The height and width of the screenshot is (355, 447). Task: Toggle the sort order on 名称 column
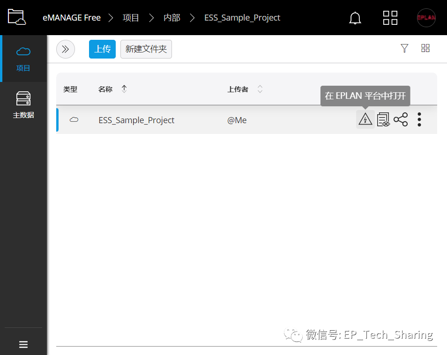click(x=124, y=89)
